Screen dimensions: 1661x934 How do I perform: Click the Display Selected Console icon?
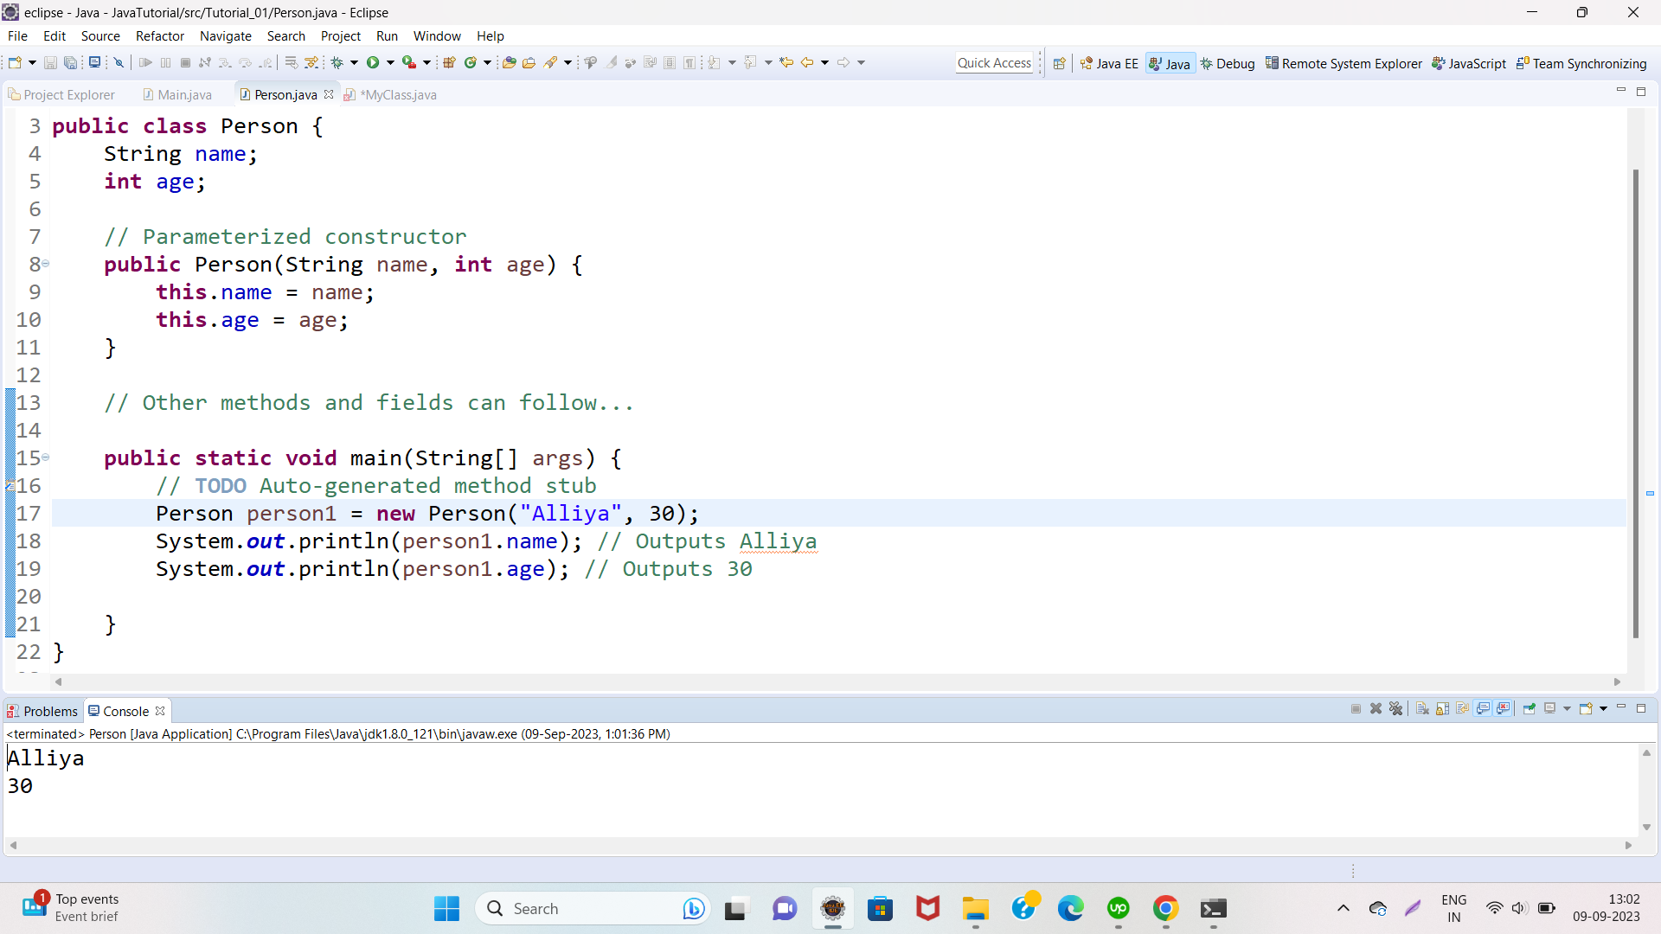point(1550,709)
